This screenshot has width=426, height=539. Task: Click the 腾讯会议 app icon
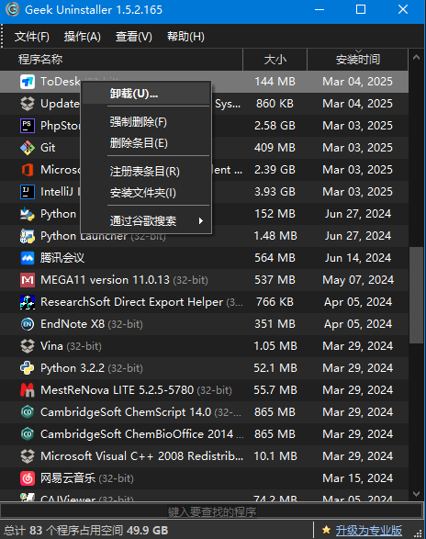[x=28, y=258]
